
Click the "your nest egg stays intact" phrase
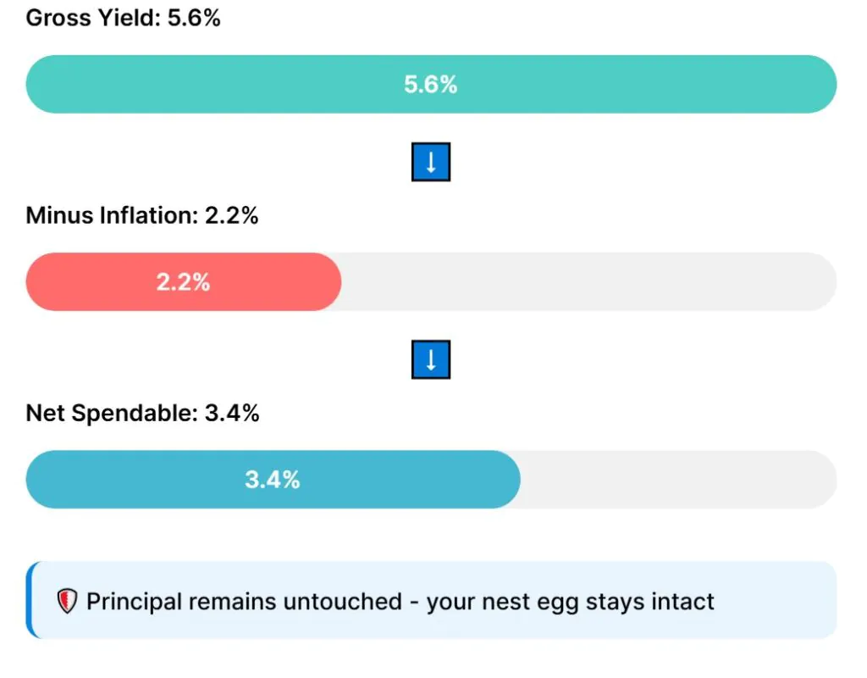tap(570, 602)
